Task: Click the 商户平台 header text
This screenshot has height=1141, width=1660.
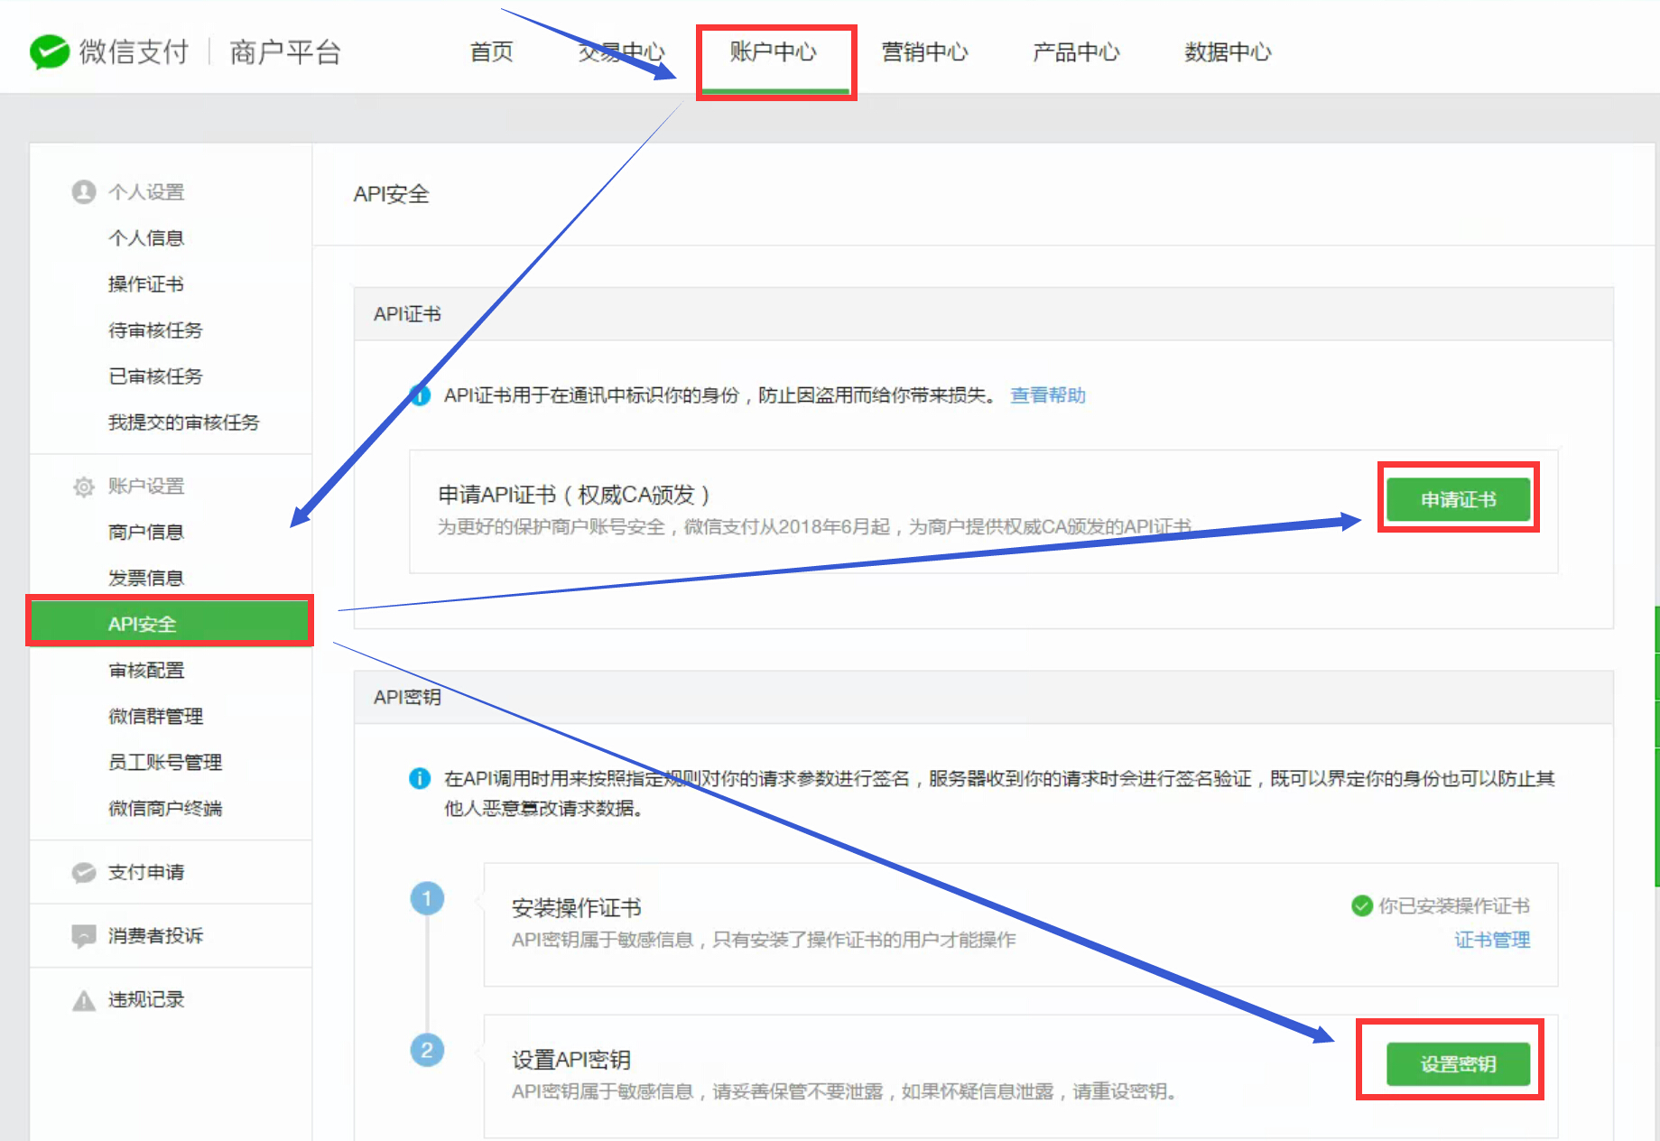Action: coord(285,52)
